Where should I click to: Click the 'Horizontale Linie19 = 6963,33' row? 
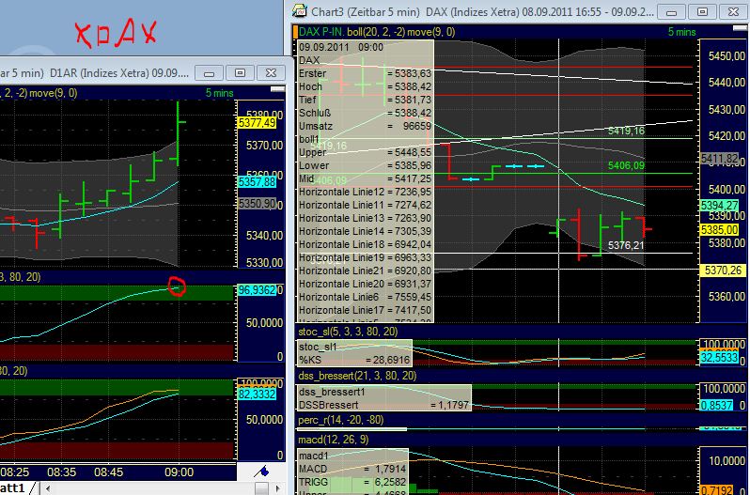[x=365, y=257]
